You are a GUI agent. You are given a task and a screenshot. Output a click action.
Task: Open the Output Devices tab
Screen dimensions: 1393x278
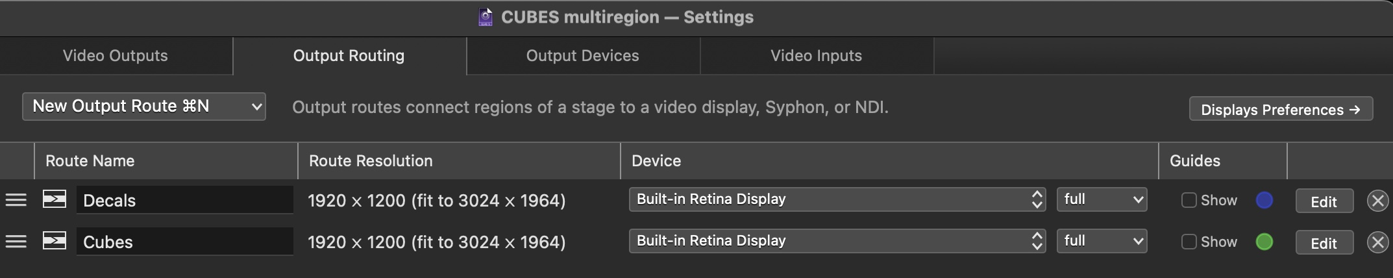[x=582, y=56]
